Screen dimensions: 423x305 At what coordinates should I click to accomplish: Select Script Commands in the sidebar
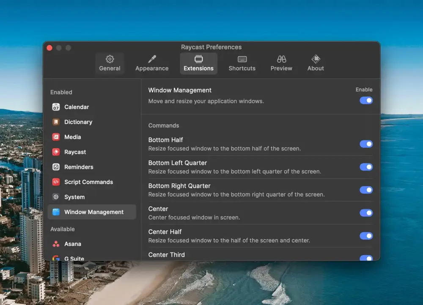pos(92,182)
